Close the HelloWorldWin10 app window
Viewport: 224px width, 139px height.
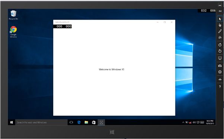[172, 22]
